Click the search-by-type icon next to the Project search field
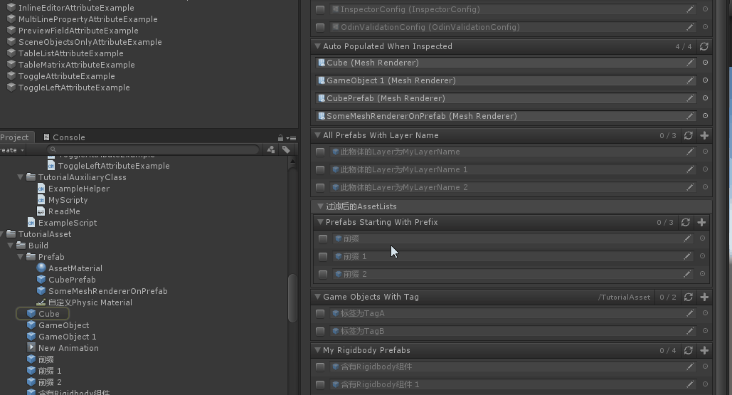This screenshot has height=395, width=732. 271,149
